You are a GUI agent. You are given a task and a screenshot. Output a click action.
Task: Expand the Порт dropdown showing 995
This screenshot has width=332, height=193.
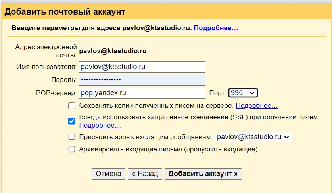[x=243, y=93]
